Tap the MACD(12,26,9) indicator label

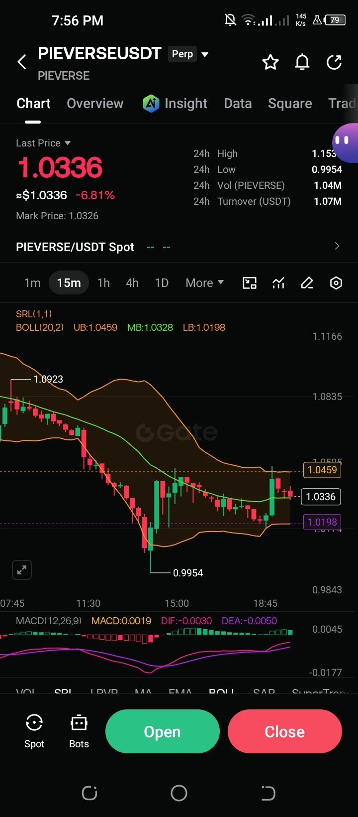click(49, 621)
